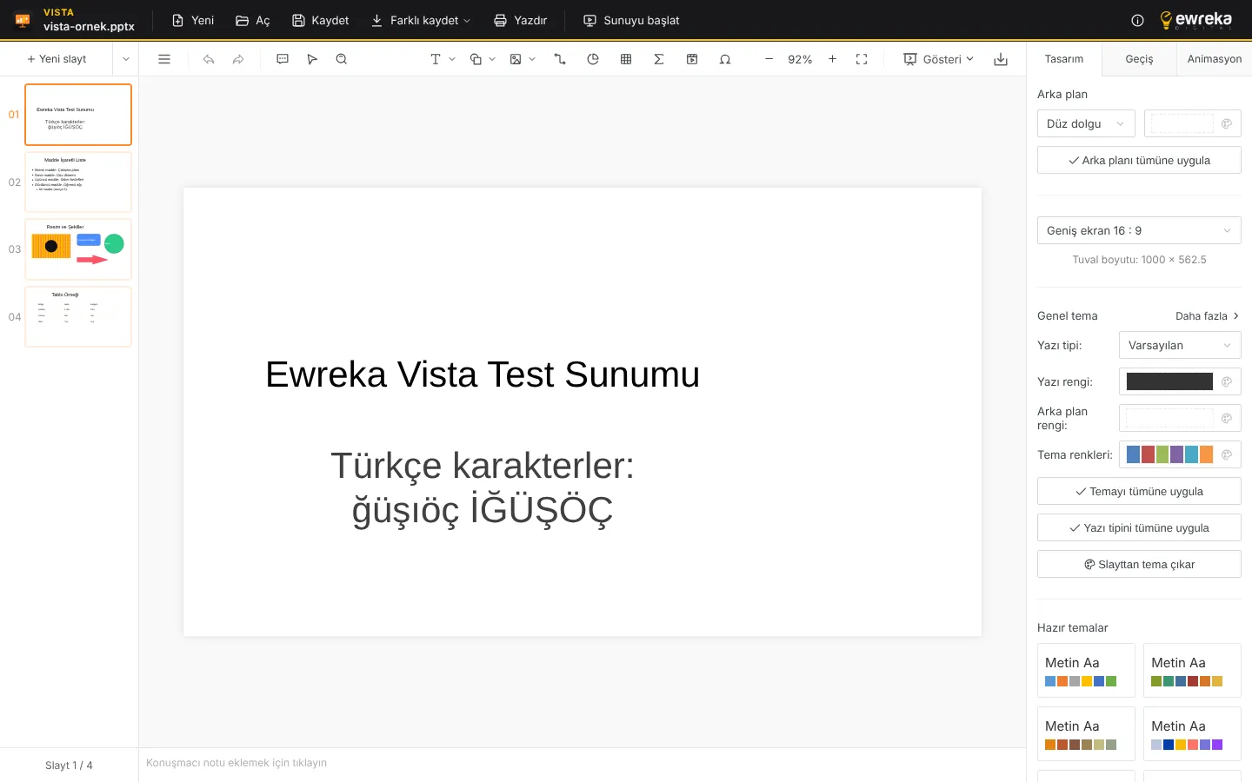Insert a chart using pie icon
This screenshot has height=782, width=1252.
point(593,59)
